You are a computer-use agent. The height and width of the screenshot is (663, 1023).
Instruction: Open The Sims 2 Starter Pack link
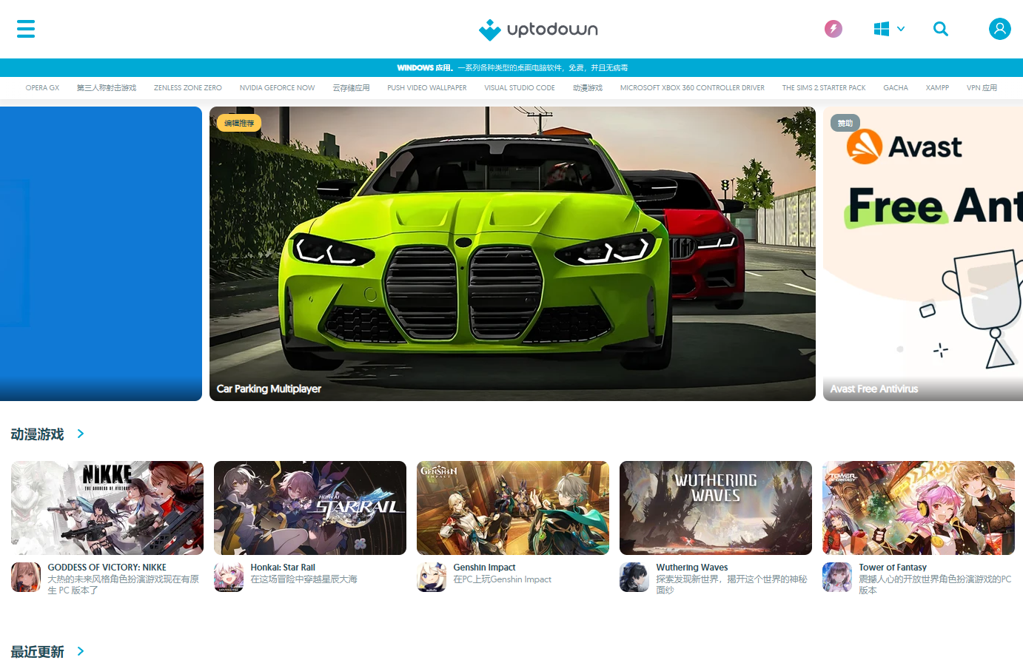pos(824,88)
